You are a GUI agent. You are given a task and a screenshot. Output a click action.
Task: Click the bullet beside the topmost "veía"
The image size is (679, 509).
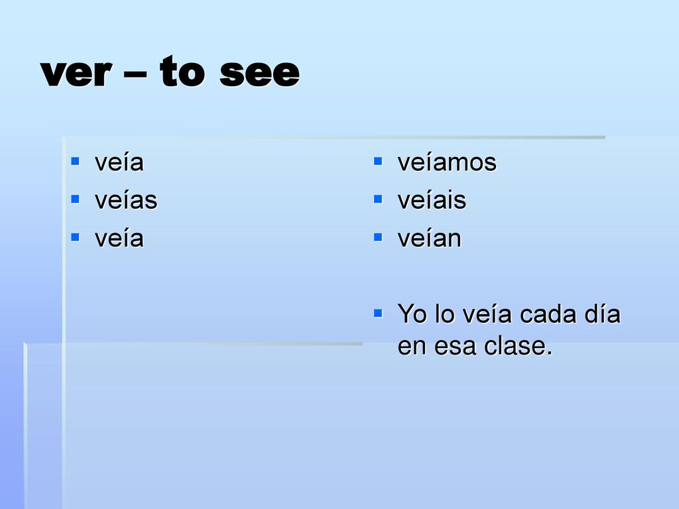[x=76, y=162]
